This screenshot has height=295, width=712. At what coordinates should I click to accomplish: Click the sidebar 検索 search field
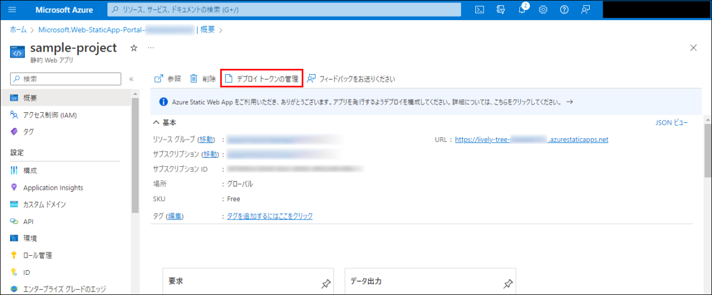click(x=65, y=78)
